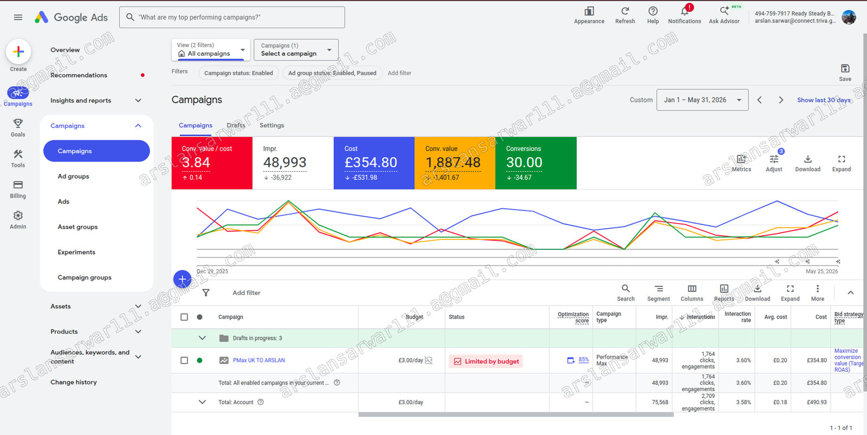The image size is (867, 435).
Task: Open the Select a campaign dropdown
Action: [296, 49]
